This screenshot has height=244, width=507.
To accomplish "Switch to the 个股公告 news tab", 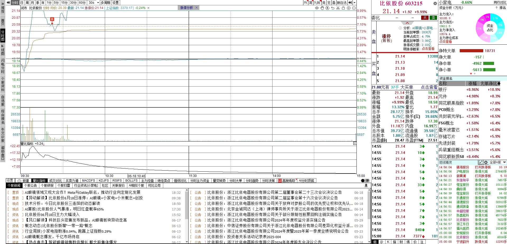I will click(31, 185).
